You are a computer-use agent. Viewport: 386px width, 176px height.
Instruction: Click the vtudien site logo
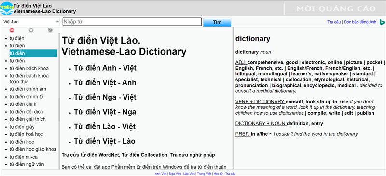(6, 8)
